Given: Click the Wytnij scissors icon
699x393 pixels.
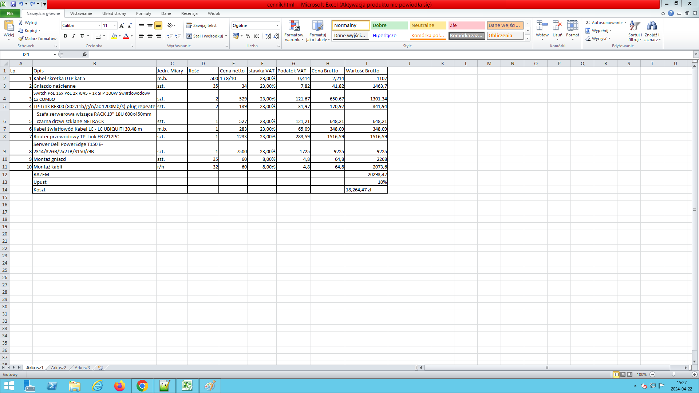Looking at the screenshot, I should [21, 23].
